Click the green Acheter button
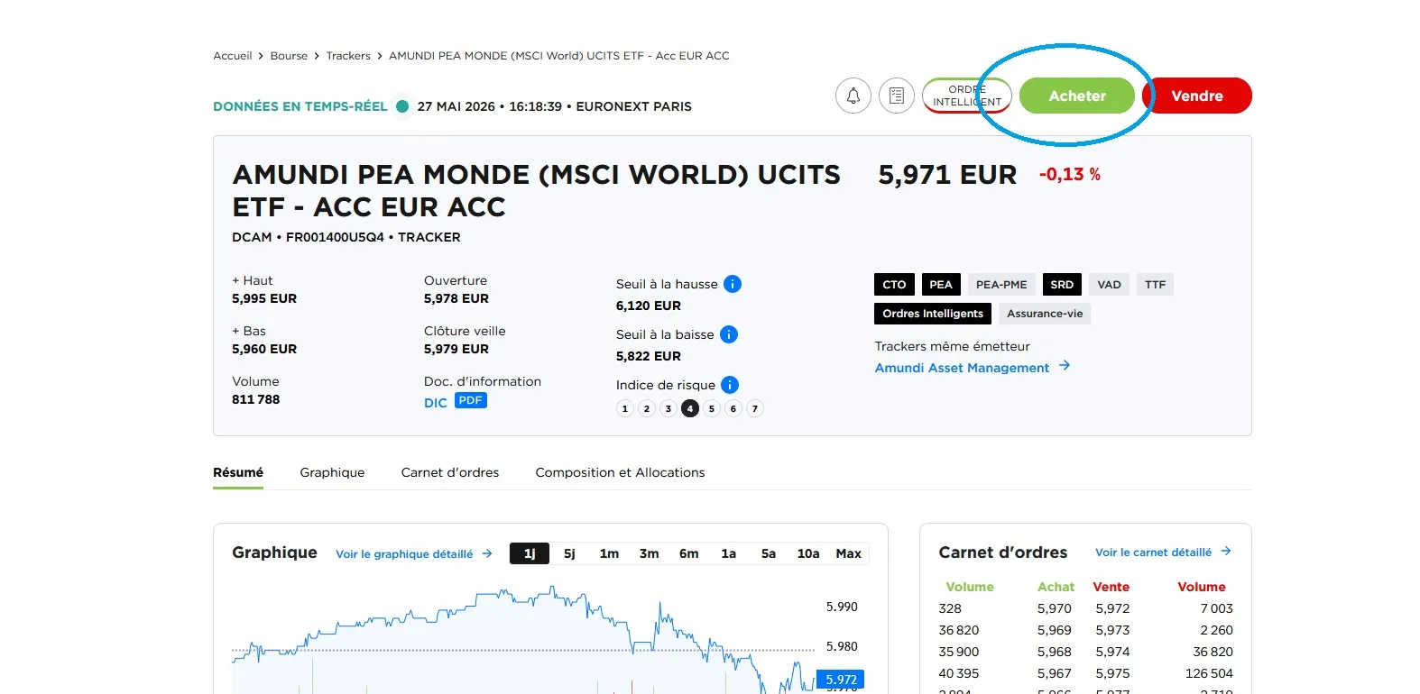 pos(1077,96)
